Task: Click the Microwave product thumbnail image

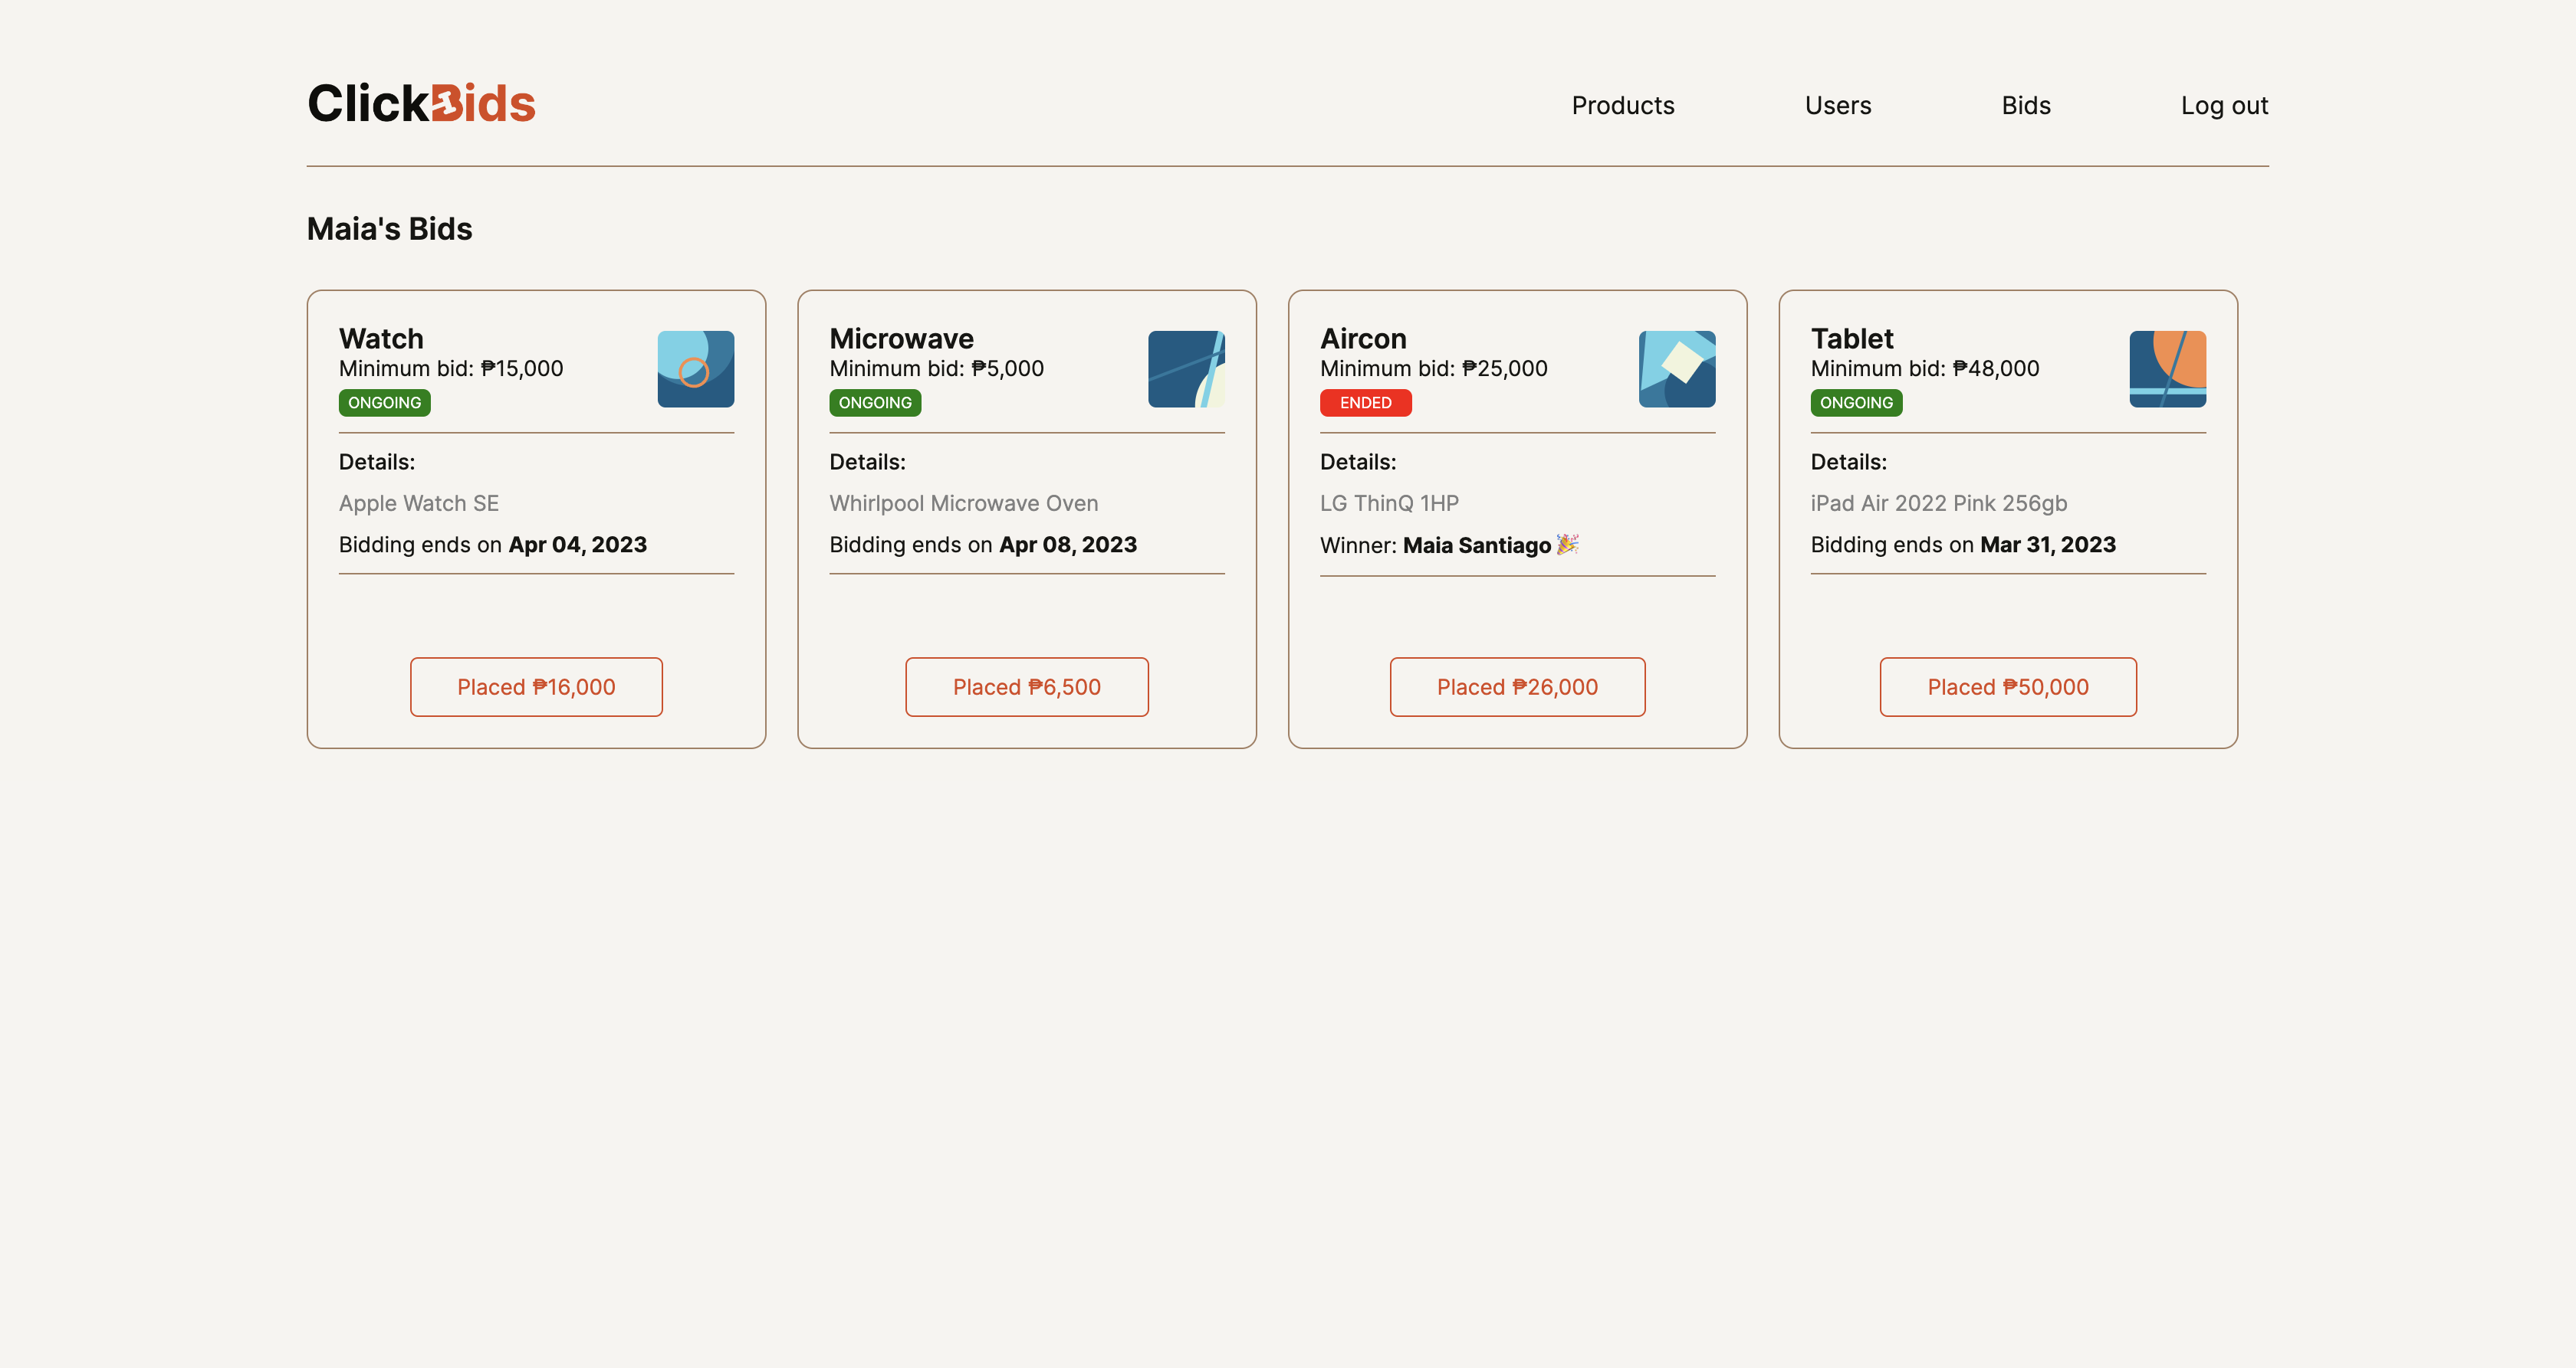Action: point(1186,368)
